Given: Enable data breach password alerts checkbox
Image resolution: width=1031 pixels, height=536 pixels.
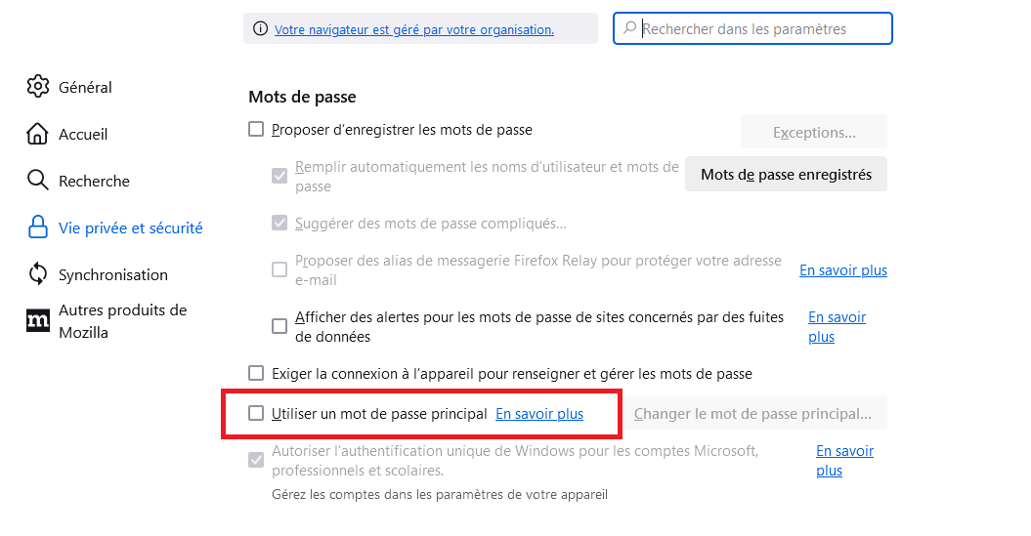Looking at the screenshot, I should (279, 326).
